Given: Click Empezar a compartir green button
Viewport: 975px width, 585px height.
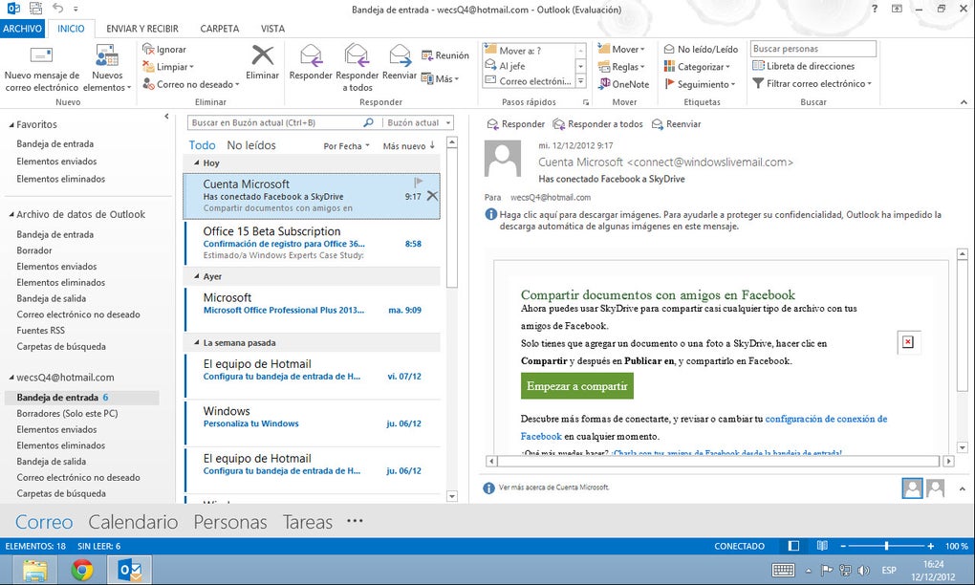Looking at the screenshot, I should pyautogui.click(x=577, y=386).
